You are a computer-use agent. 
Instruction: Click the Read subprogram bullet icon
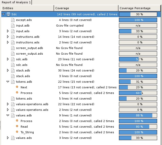[17, 127]
